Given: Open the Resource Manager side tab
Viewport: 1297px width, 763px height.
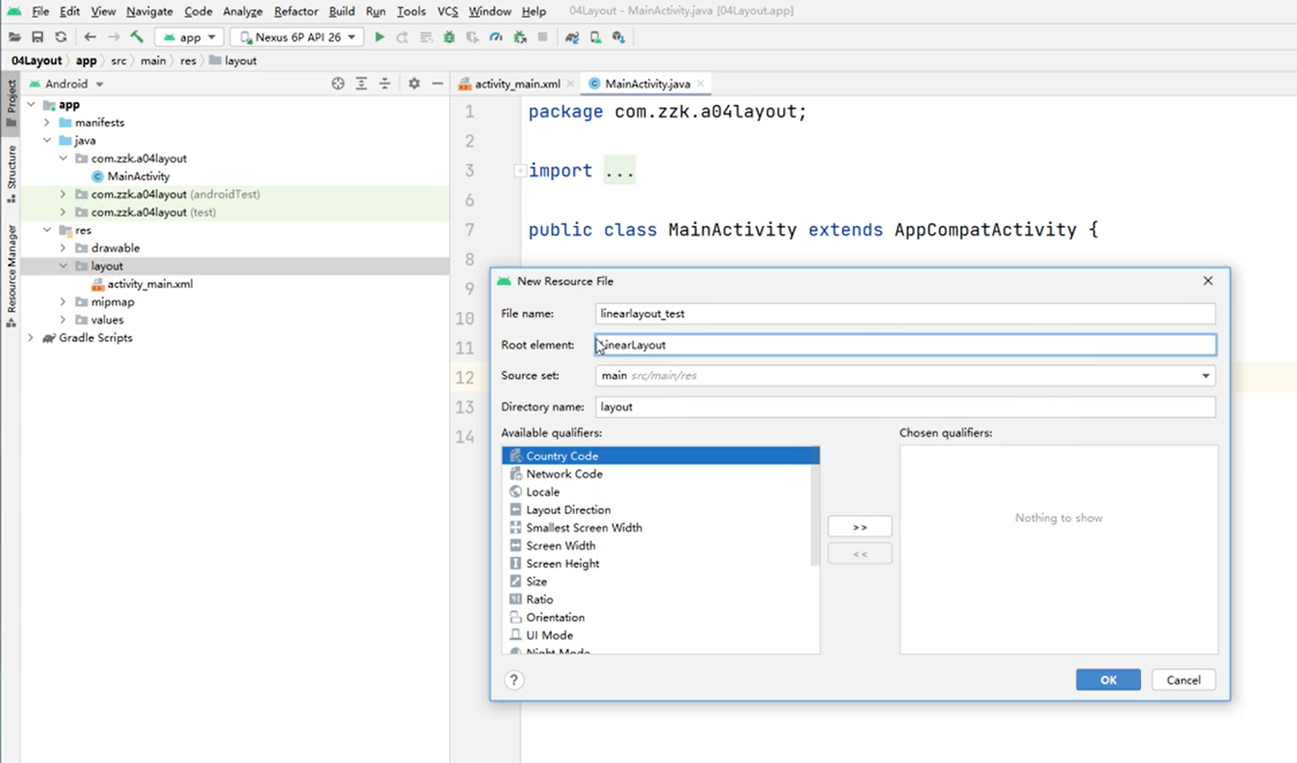Looking at the screenshot, I should point(11,274).
